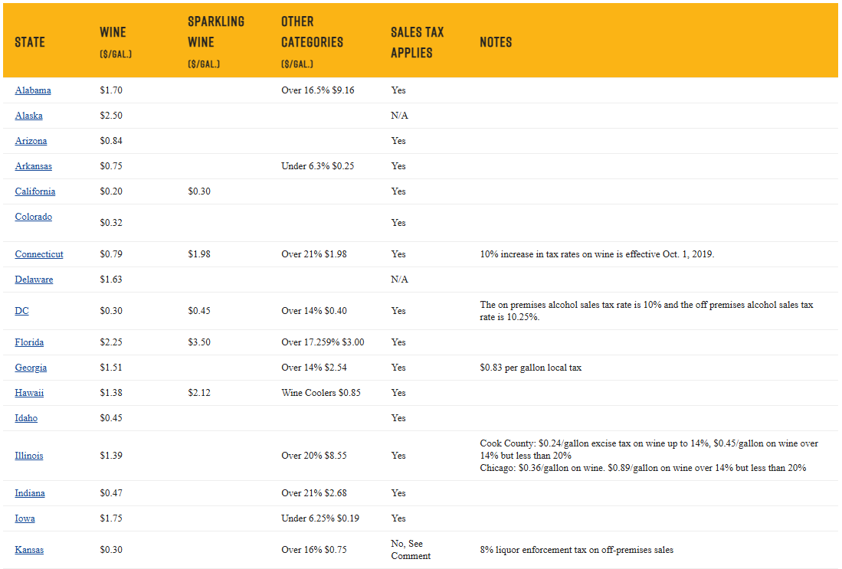Visit the Georgia link
The height and width of the screenshot is (569, 842).
tap(31, 368)
